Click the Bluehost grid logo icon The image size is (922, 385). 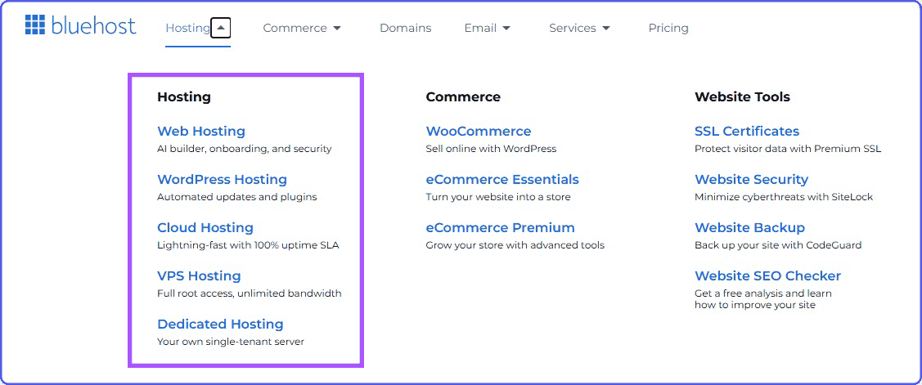click(x=34, y=25)
